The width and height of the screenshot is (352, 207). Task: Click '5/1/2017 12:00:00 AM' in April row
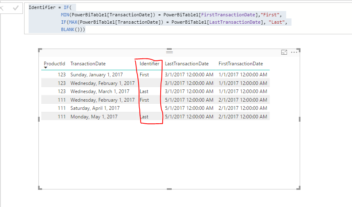pyautogui.click(x=189, y=108)
